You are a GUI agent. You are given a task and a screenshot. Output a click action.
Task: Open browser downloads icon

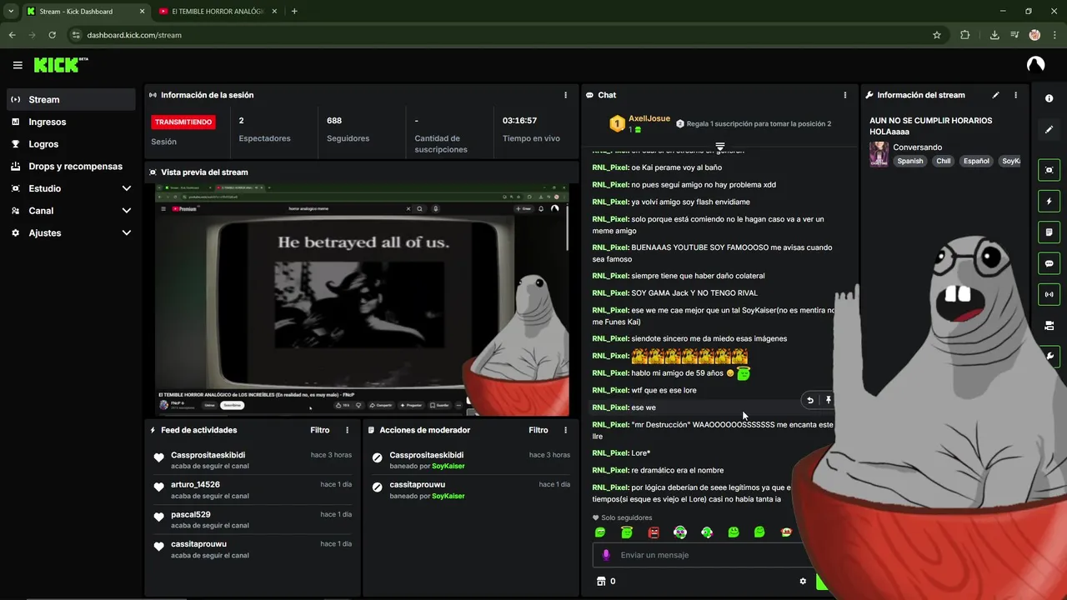[x=994, y=35]
